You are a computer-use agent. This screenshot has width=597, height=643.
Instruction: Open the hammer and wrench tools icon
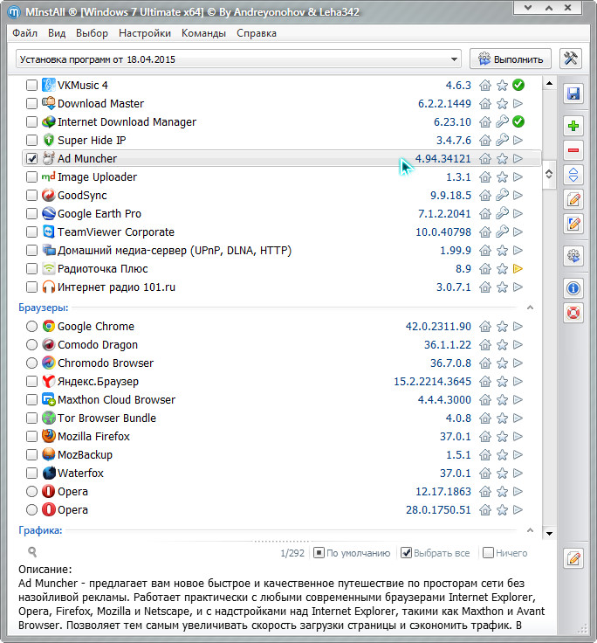570,59
